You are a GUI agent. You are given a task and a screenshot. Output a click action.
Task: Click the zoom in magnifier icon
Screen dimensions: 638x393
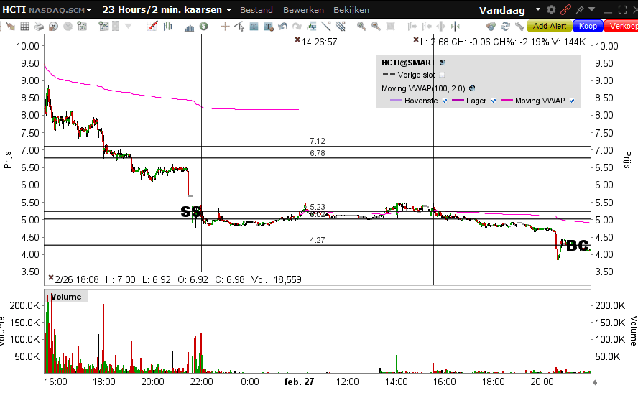[x=361, y=27]
